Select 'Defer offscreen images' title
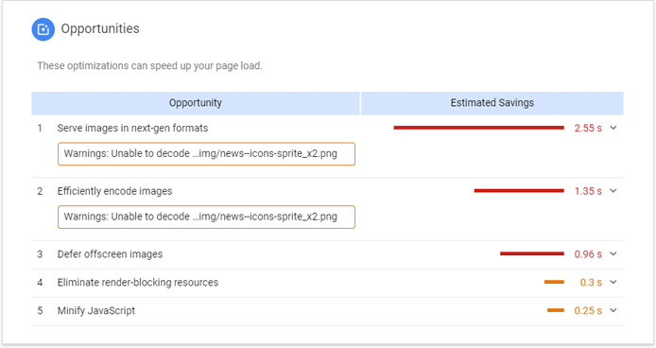This screenshot has height=348, width=656. (110, 254)
